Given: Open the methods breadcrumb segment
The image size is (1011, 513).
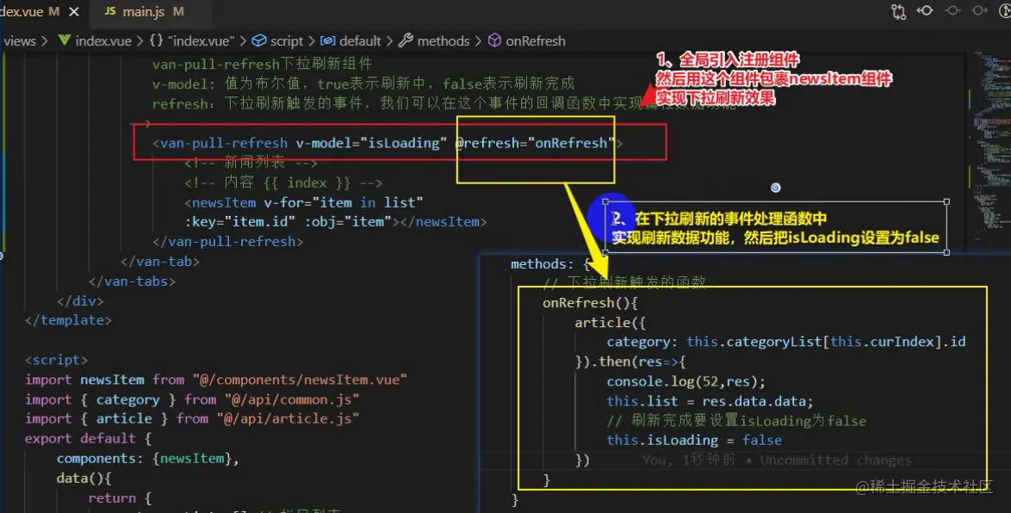Looking at the screenshot, I should coord(435,40).
